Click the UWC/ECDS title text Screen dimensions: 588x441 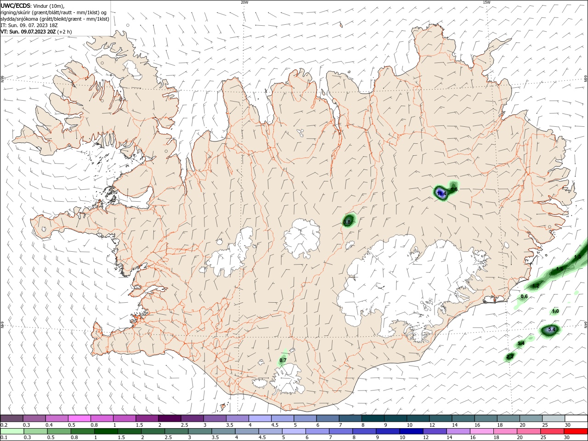click(x=16, y=6)
